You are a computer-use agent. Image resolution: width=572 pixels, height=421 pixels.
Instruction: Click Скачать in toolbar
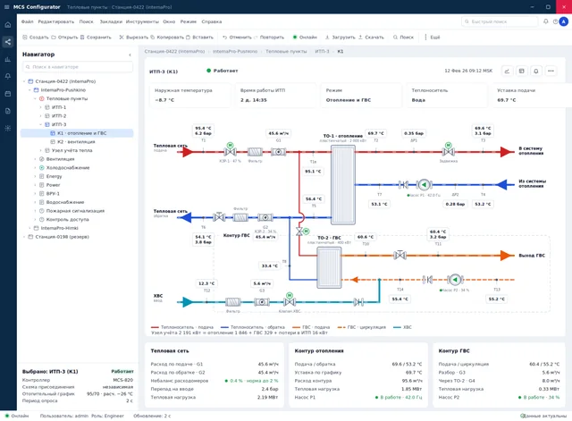[x=371, y=38]
